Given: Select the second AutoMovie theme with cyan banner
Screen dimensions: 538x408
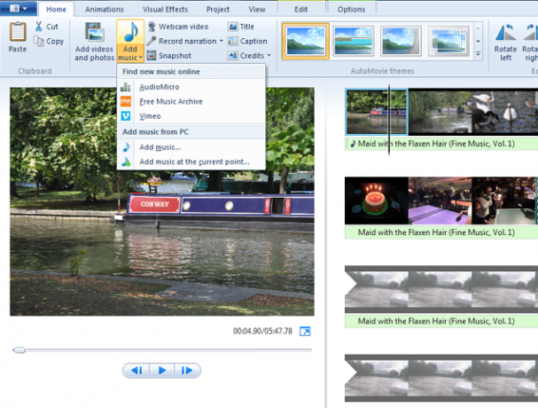Looking at the screenshot, I should coord(354,41).
